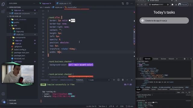This screenshot has height=108, width=193.
Task: Go back in the browser
Action: coord(138,4)
